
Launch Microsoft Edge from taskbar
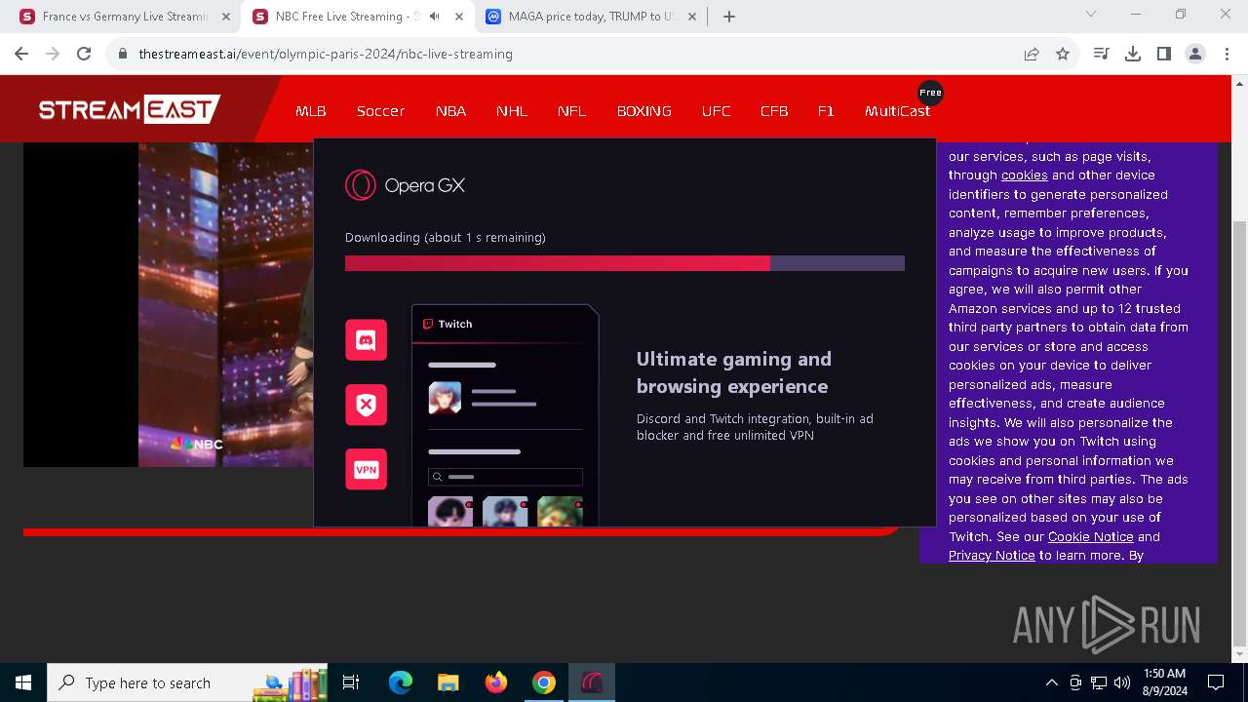[x=401, y=682]
